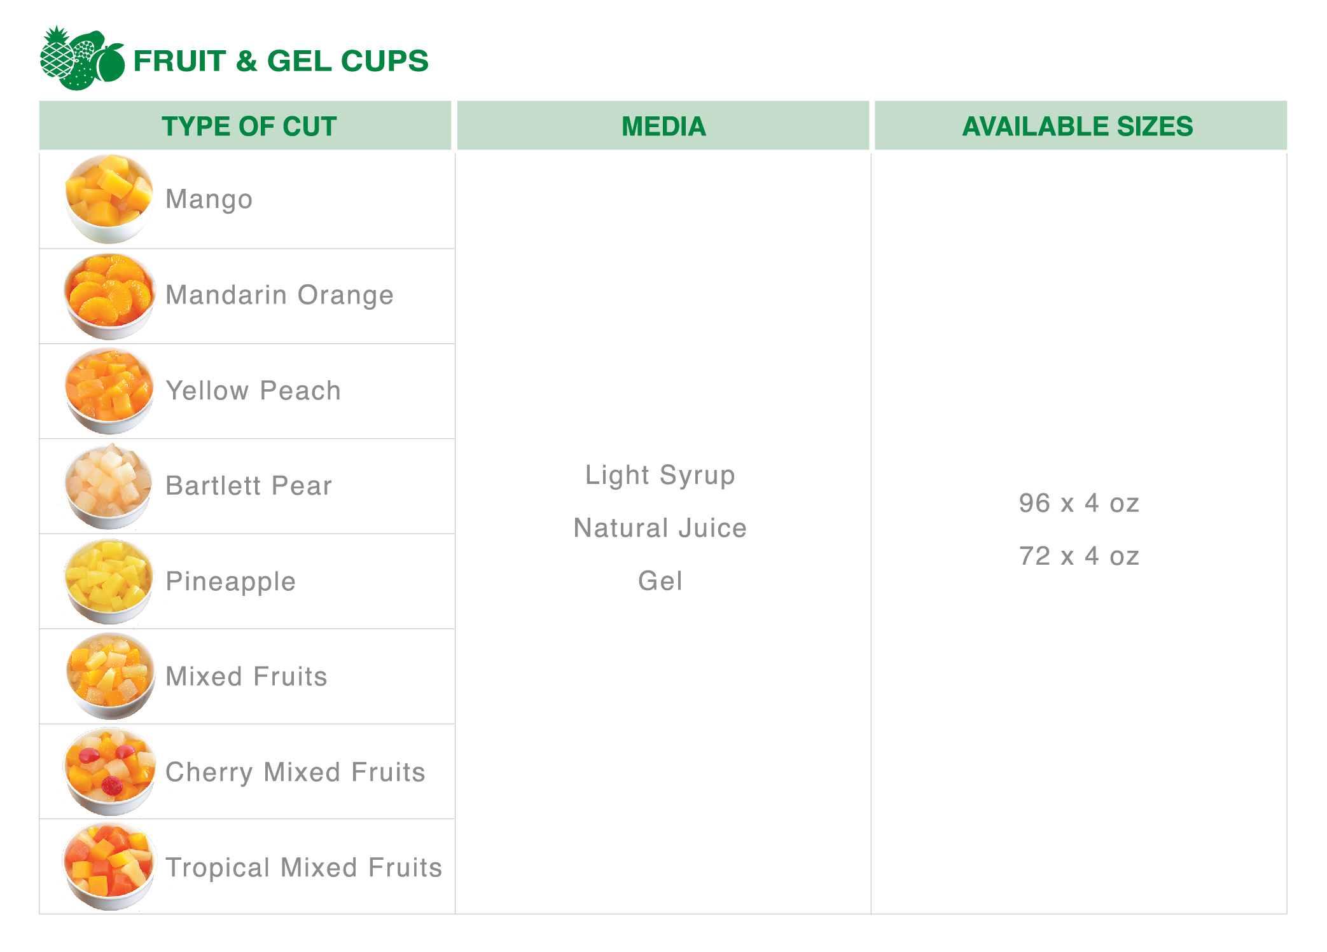Screen dimensions: 1327x952
Task: Click the Gel media option text
Action: pos(660,581)
